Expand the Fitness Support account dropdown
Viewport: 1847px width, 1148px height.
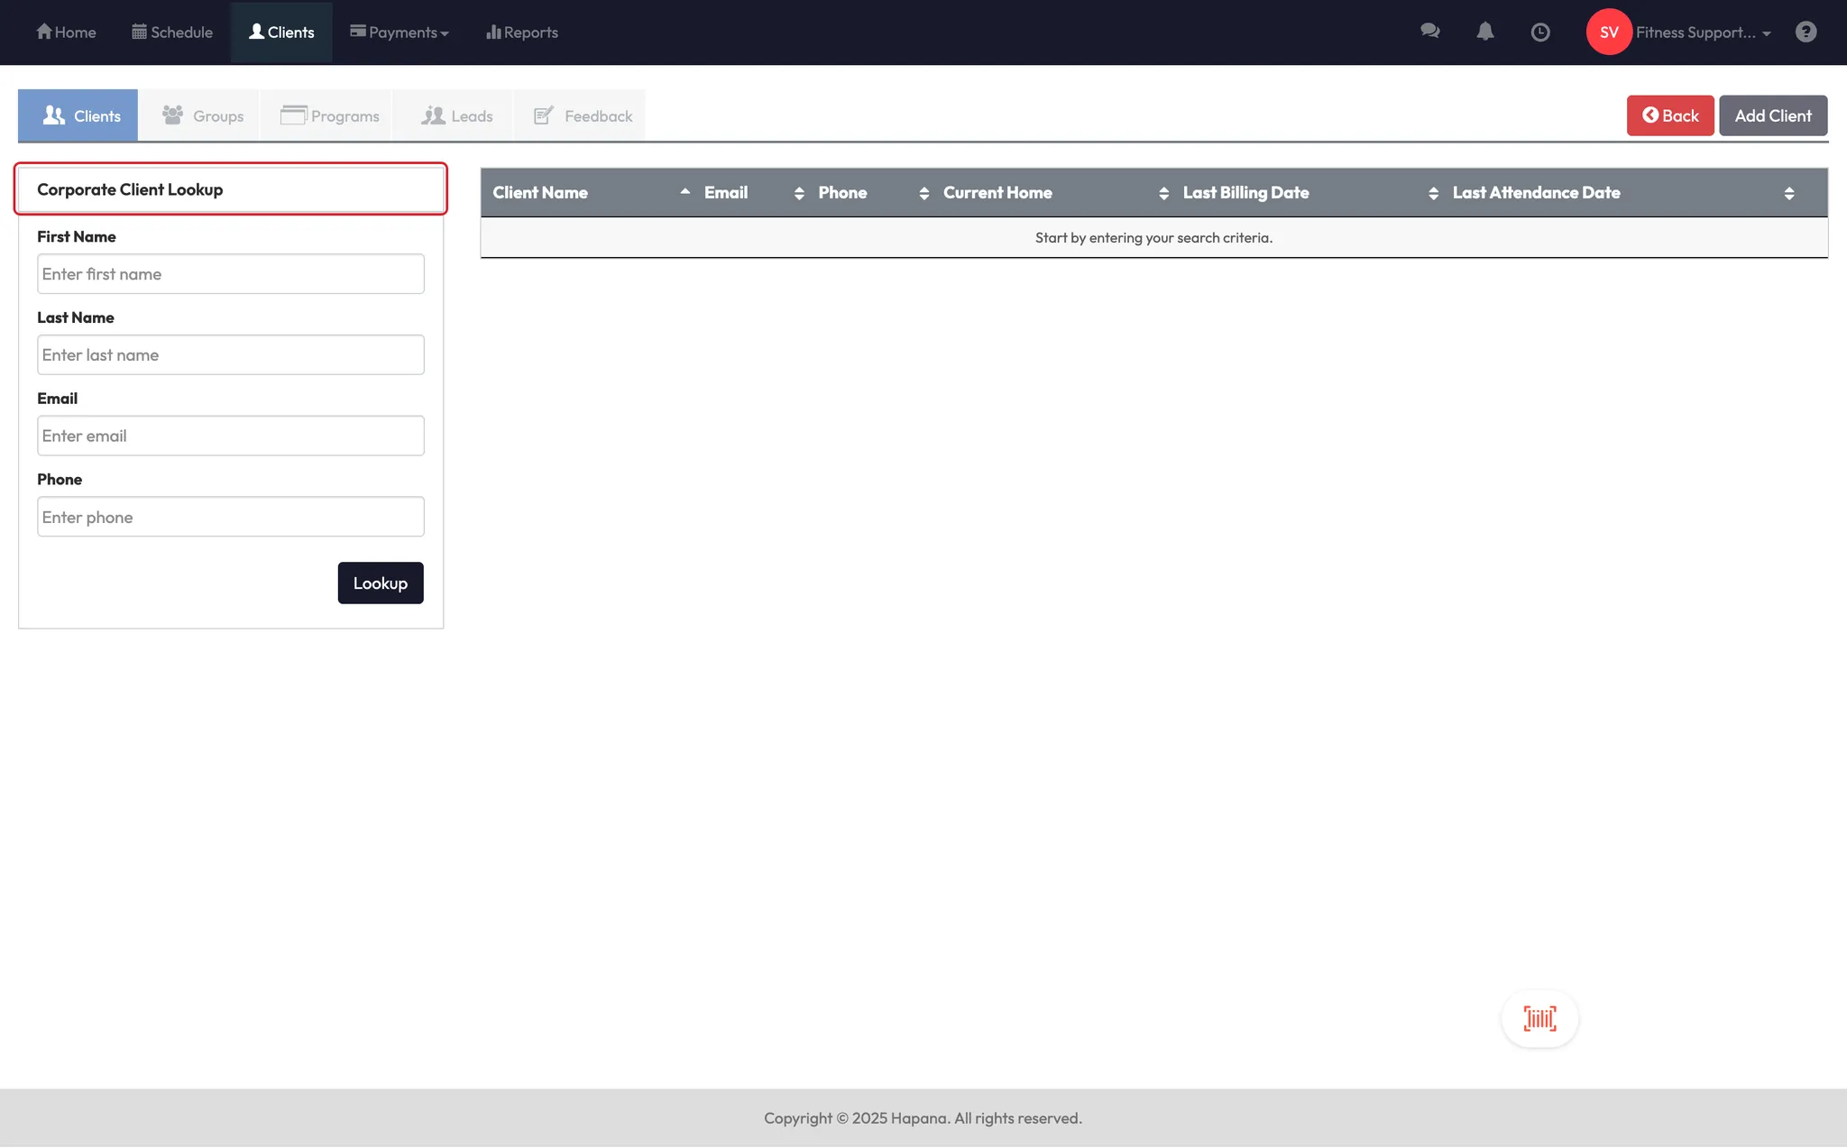(1703, 32)
